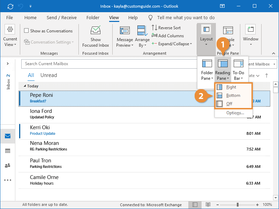Click the Send/Receive All Folders sync icon
The width and height of the screenshot is (279, 209).
pos(10,6)
